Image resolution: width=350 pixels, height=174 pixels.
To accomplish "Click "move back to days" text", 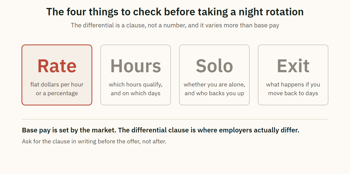I will (x=293, y=93).
